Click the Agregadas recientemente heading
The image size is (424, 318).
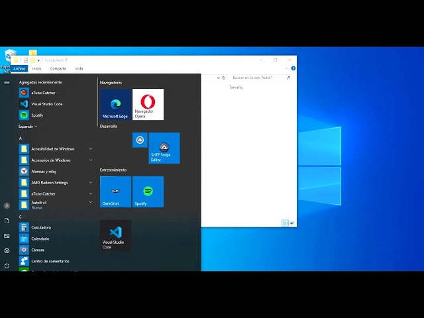[40, 82]
